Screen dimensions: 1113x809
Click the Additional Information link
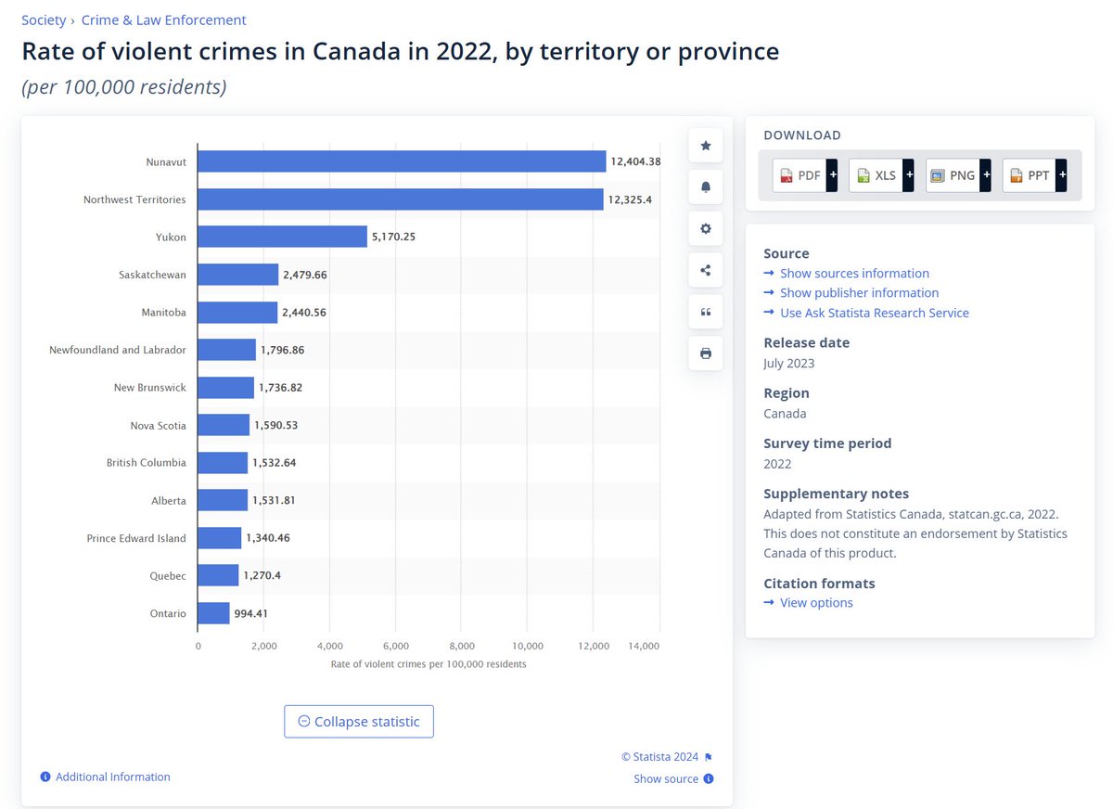(113, 777)
